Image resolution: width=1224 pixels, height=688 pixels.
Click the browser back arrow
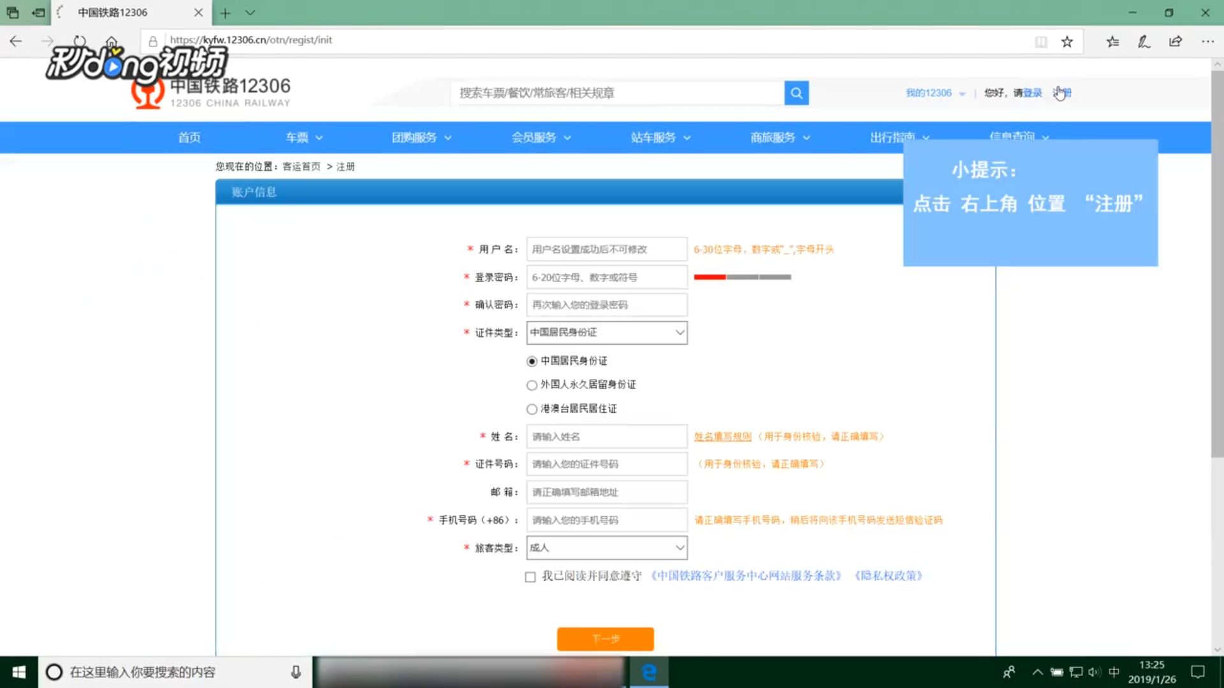16,42
